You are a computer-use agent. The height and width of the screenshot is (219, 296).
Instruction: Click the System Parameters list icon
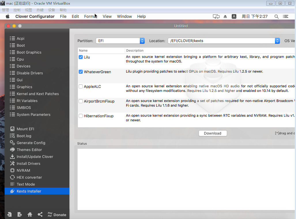pyautogui.click(x=12, y=114)
